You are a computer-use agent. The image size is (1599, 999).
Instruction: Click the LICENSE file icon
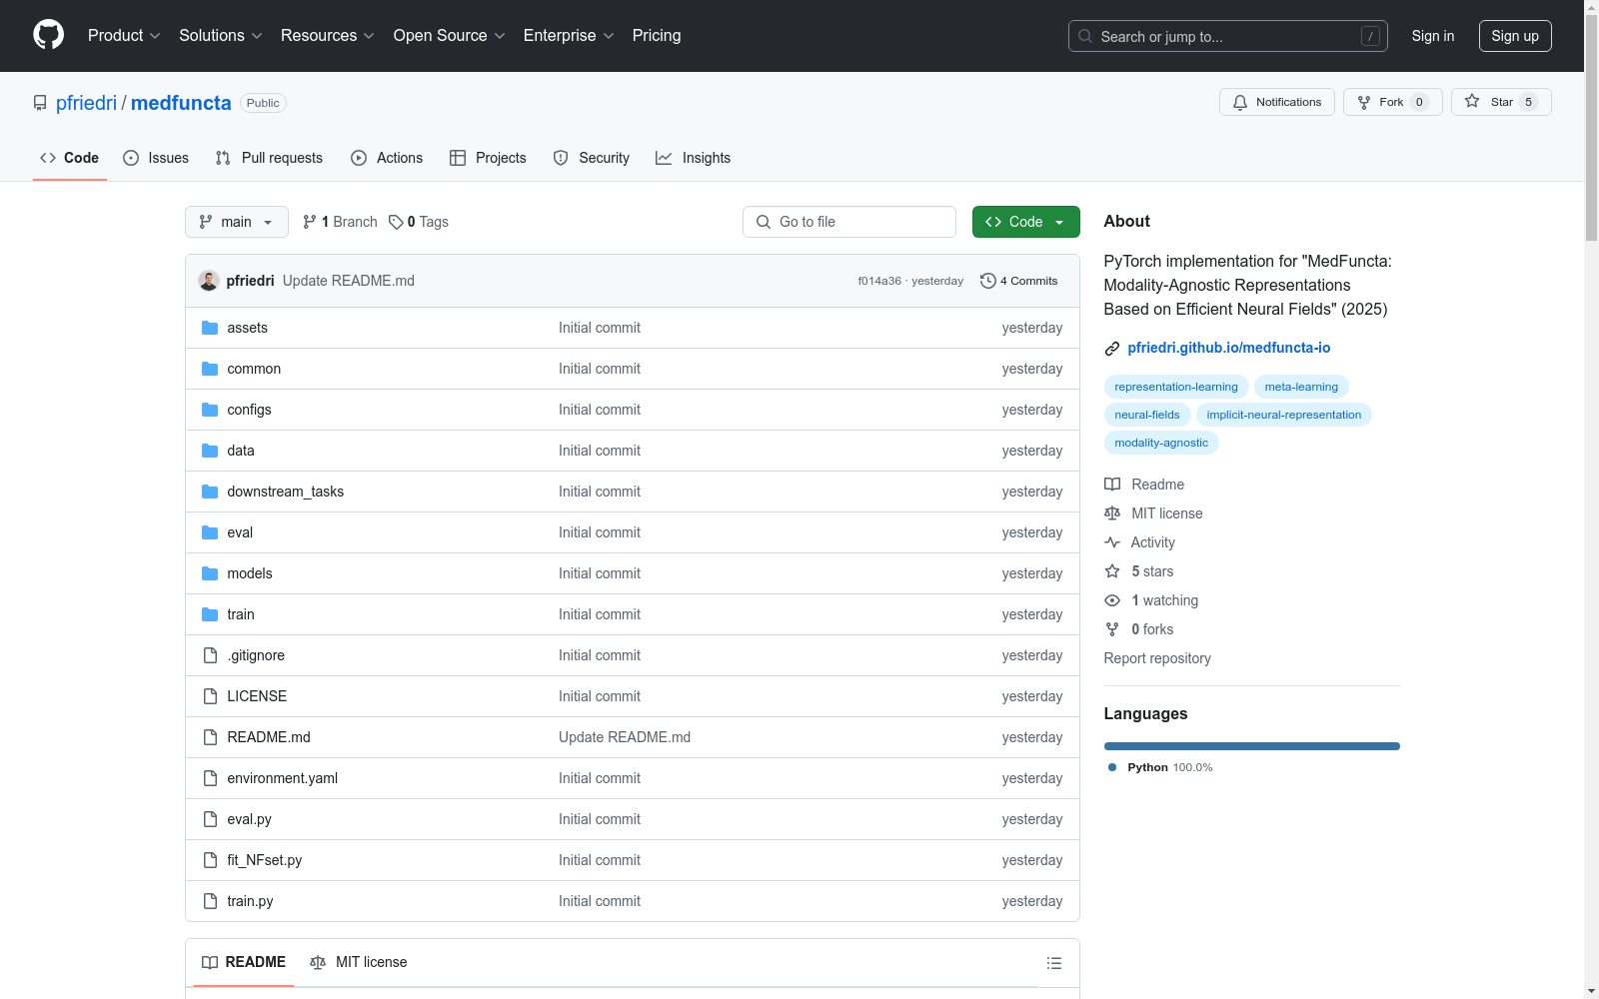[210, 696]
